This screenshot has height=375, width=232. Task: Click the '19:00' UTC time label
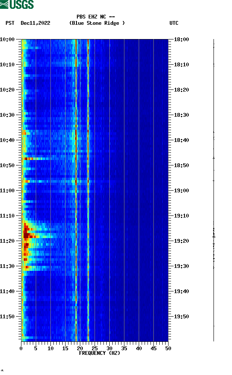click(x=182, y=191)
